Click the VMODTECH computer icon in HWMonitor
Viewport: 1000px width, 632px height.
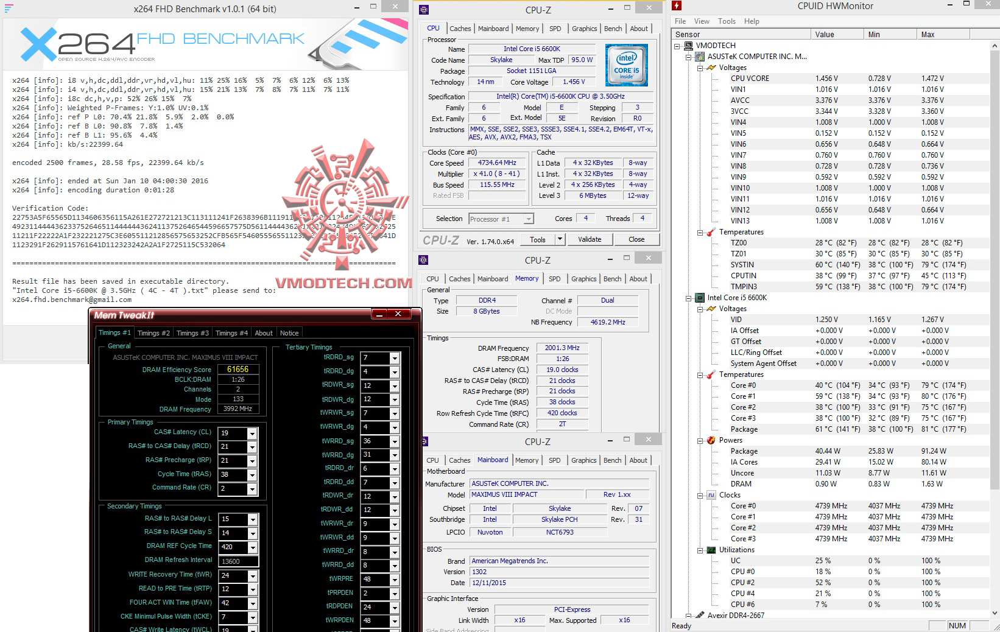(688, 46)
